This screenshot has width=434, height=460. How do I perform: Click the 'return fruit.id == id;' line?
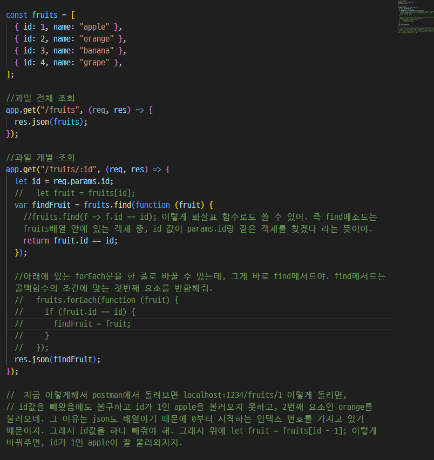point(70,241)
